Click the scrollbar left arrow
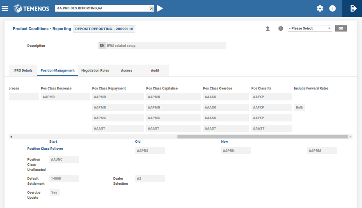 coord(11,136)
